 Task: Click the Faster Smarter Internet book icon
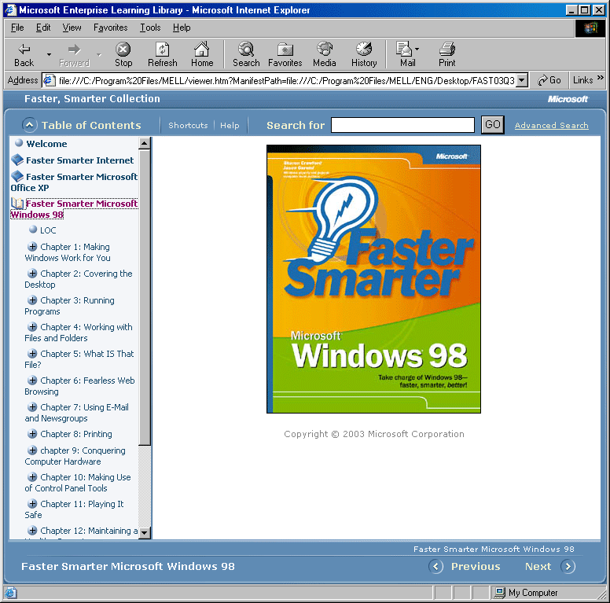click(17, 160)
